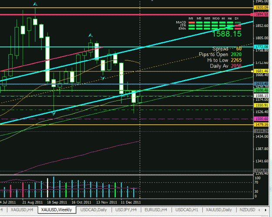Click the 'MACD' row label
Screen dimensions: 272x217
pos(181,22)
